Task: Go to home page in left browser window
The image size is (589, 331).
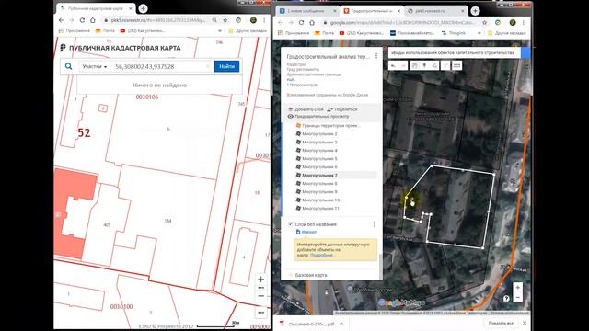Action: 93,20
